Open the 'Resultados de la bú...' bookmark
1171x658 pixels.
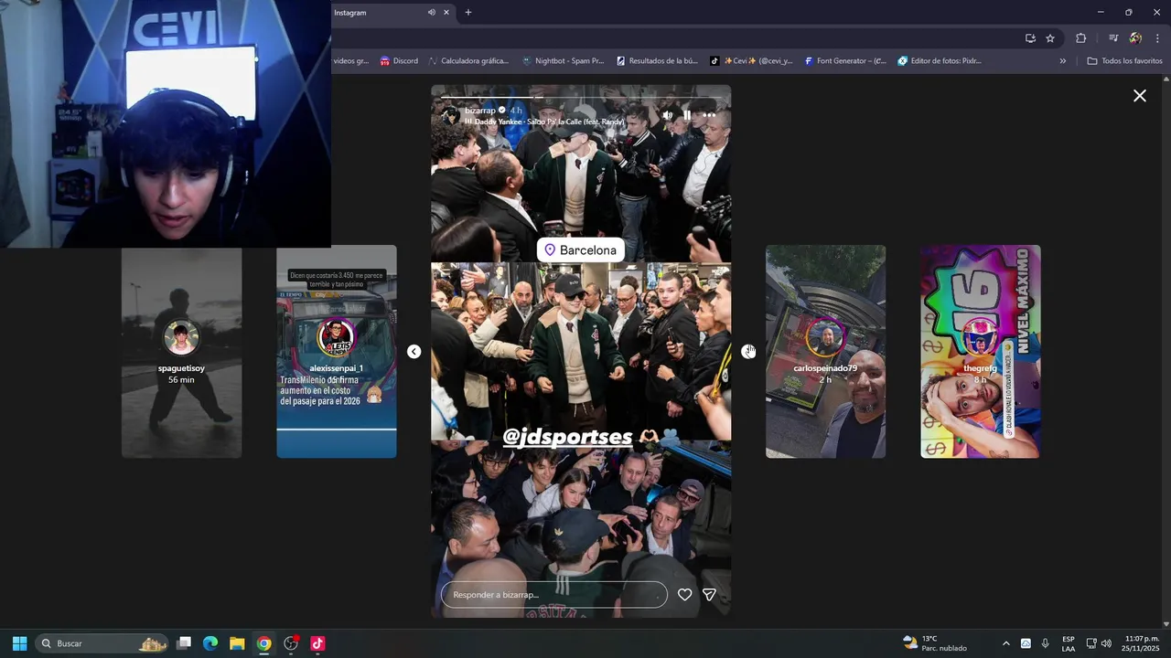[657, 61]
